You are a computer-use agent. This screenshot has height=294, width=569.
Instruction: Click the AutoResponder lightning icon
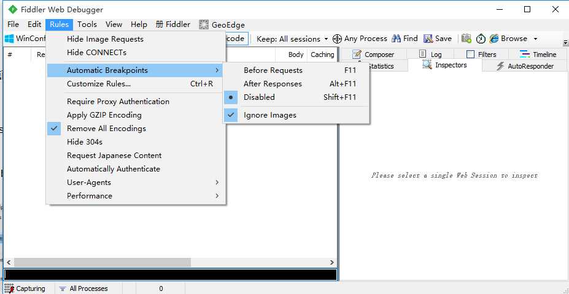[x=500, y=66]
